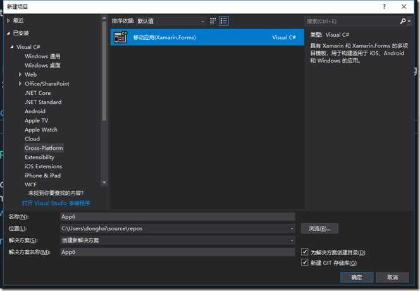Select the Cloud category
The height and width of the screenshot is (291, 420).
pyautogui.click(x=32, y=139)
